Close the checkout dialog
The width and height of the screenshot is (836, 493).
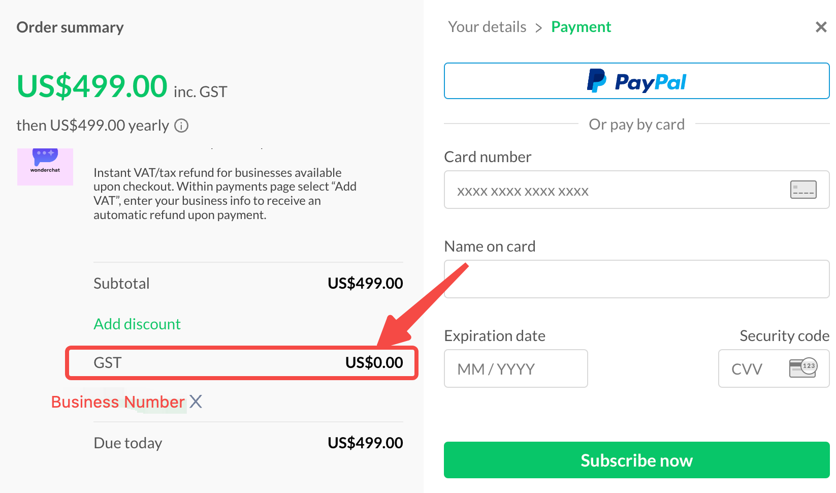821,27
